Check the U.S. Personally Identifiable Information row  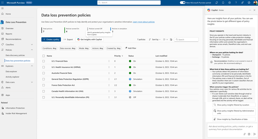point(44,97)
